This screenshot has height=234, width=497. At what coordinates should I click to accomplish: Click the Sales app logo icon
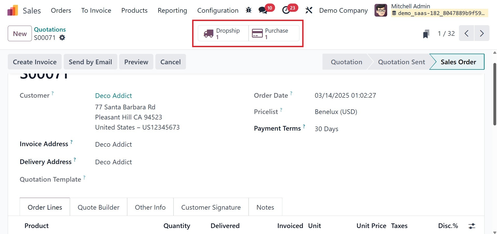13,10
